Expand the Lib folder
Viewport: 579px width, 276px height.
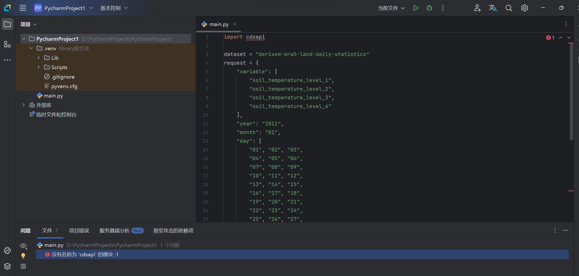tap(38, 58)
